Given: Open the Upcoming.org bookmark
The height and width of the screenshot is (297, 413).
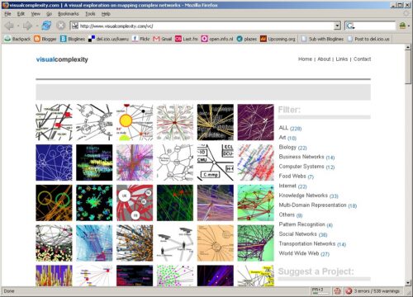Looking at the screenshot, I should pyautogui.click(x=278, y=39).
